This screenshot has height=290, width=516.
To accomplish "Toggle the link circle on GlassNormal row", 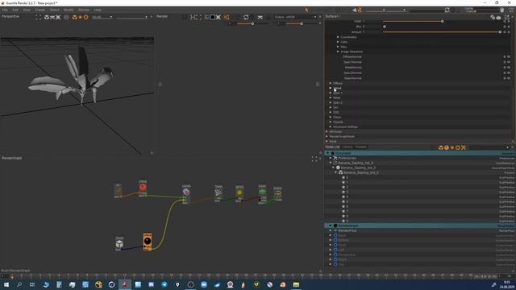I will pos(505,78).
